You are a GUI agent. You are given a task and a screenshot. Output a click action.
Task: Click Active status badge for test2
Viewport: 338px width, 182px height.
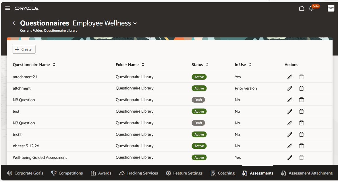199,134
